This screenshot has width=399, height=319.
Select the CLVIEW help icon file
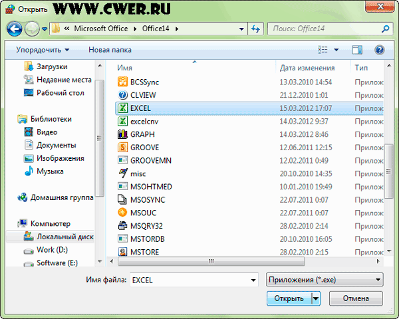click(x=122, y=95)
